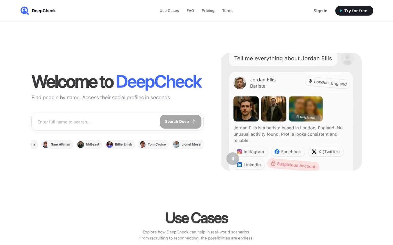Open the Pricing nav link
This screenshot has height=245, width=393.
click(x=208, y=11)
